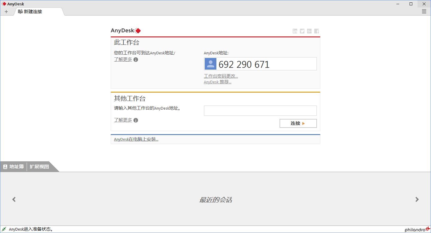Viewport: 431px width, 233px height.
Task: Open AnyDesk 推荐... link
Action: click(x=218, y=82)
